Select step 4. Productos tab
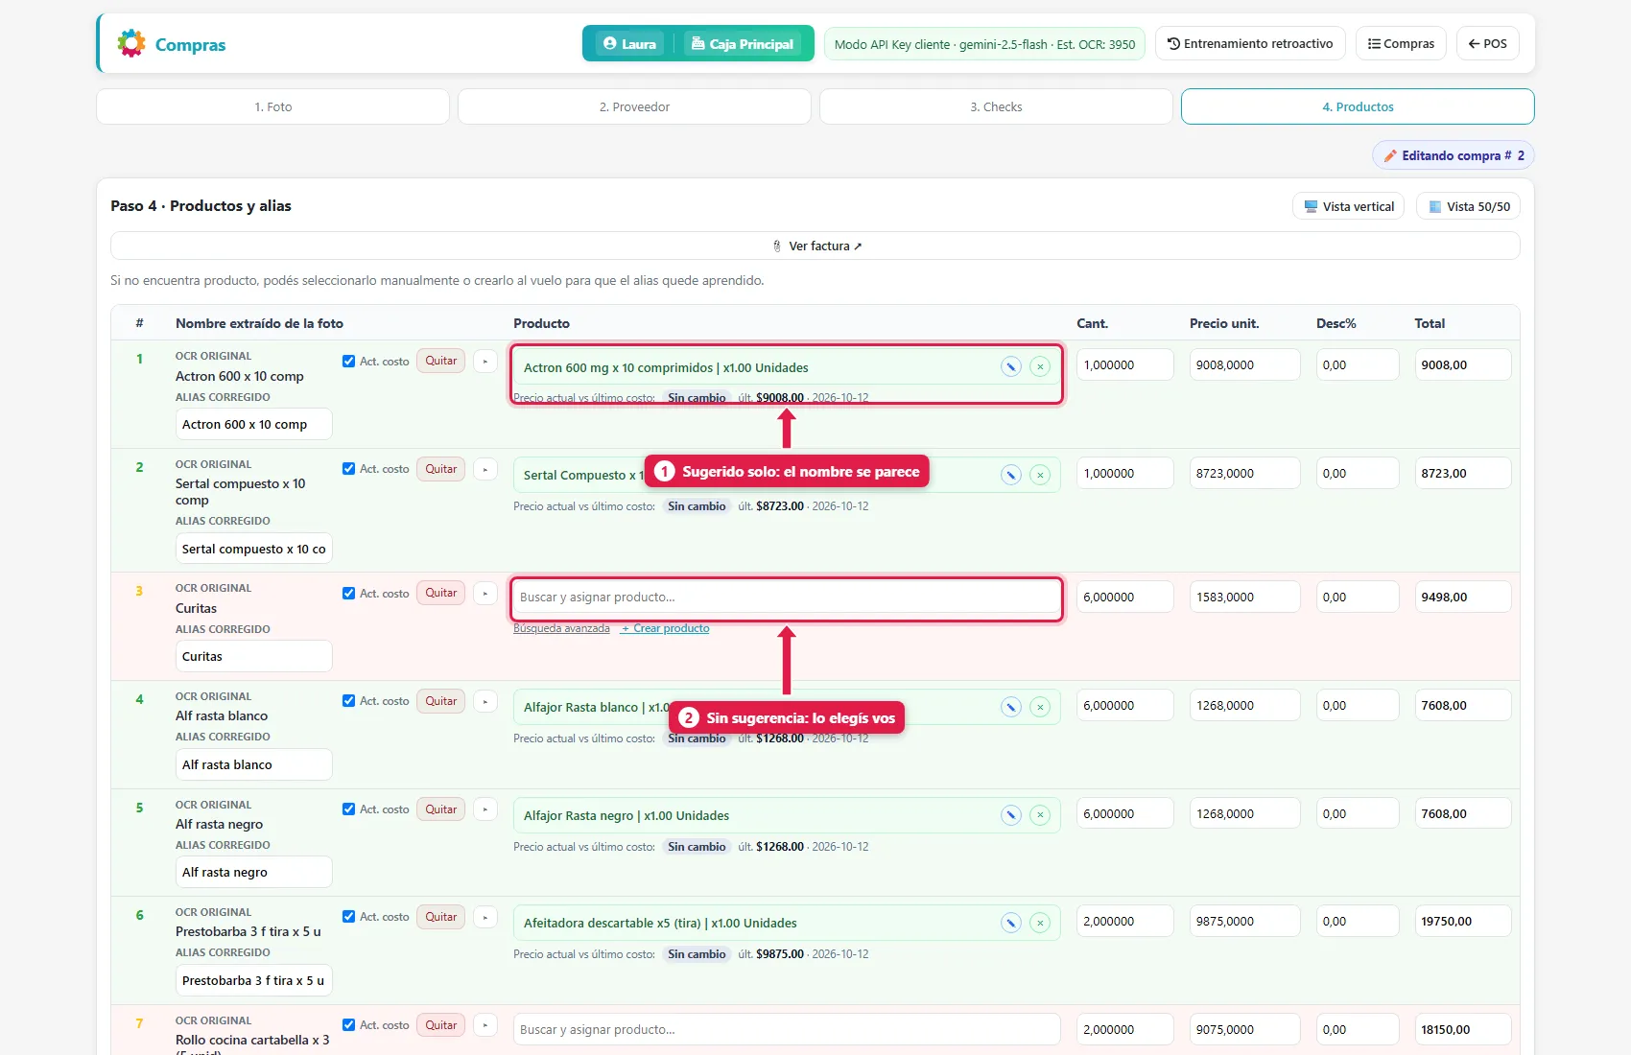The image size is (1631, 1055). [x=1358, y=106]
